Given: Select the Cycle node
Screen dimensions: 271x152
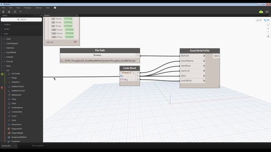Looking at the screenshot, I should [14, 120].
